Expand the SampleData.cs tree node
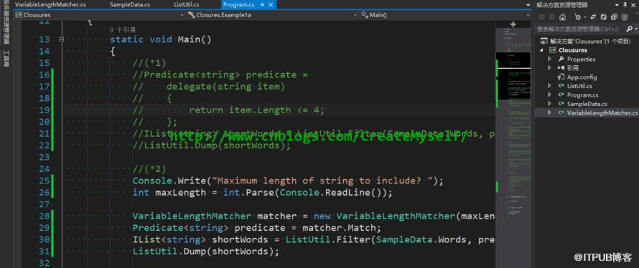 [x=550, y=104]
